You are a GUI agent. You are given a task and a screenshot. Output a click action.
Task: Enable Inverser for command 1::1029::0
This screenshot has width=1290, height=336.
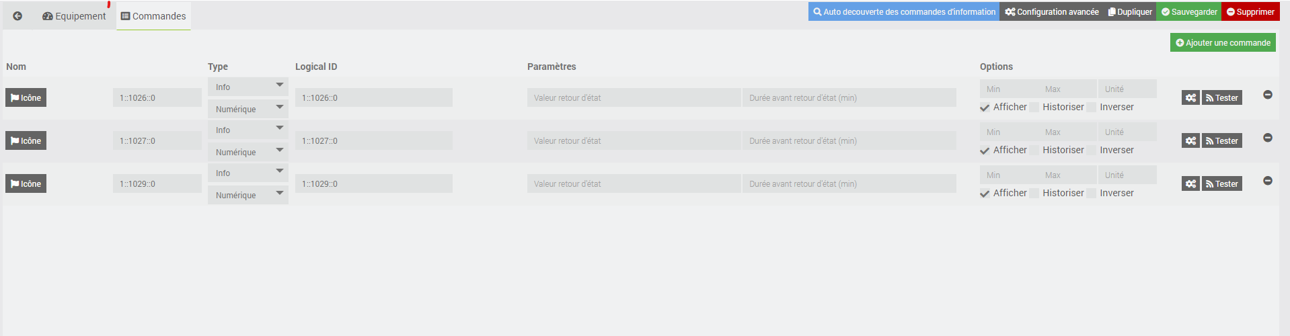click(1092, 194)
